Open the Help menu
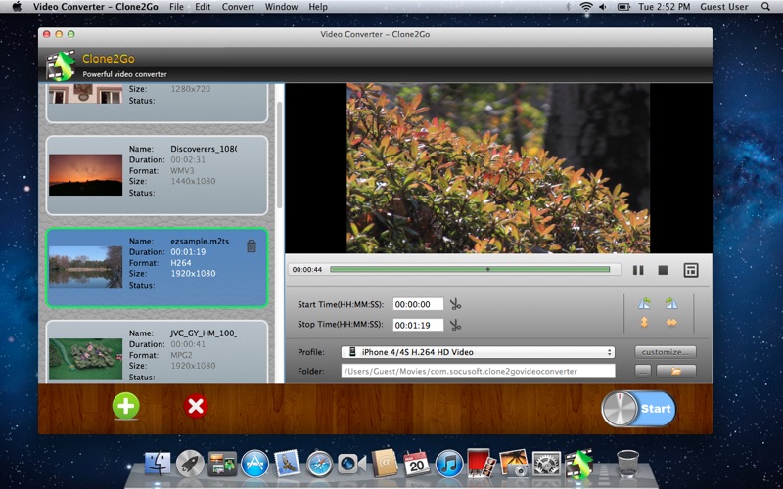 tap(318, 7)
